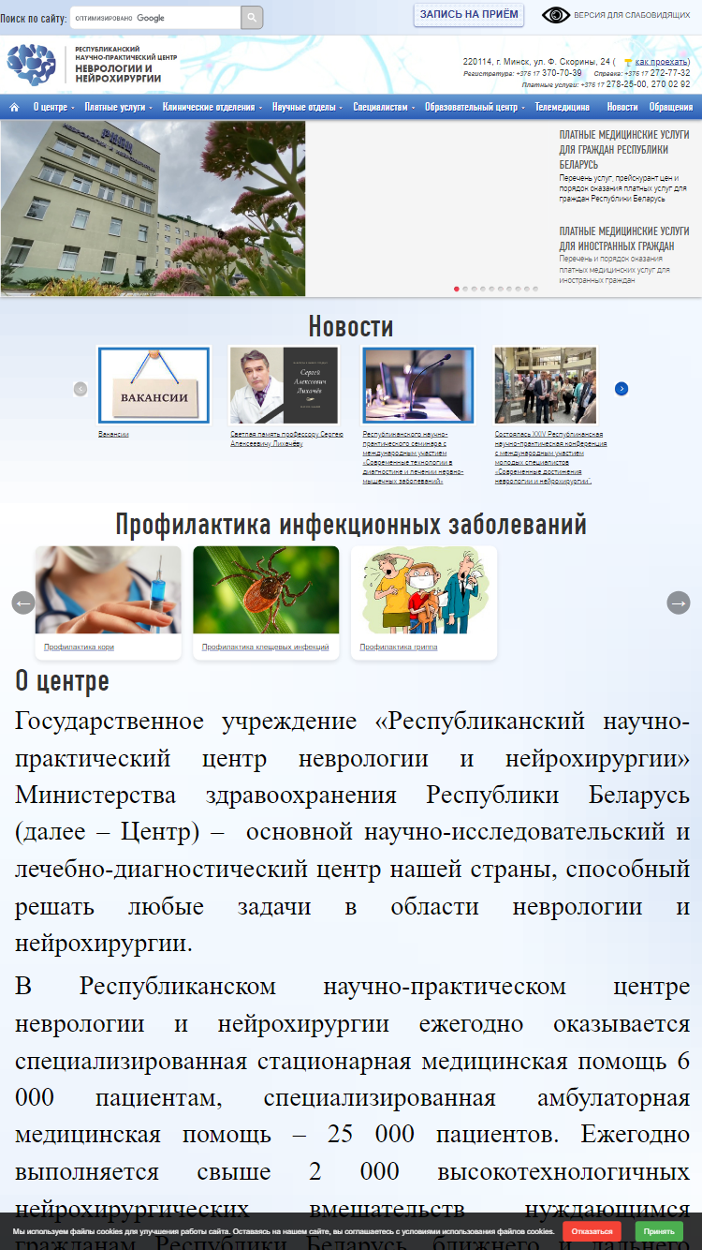The height and width of the screenshot is (1250, 702).
Task: Click the magnifier search button
Action: [x=252, y=18]
